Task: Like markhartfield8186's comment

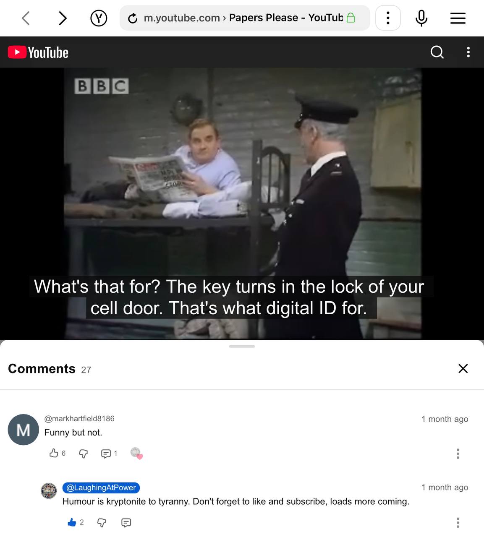Action: tap(54, 453)
